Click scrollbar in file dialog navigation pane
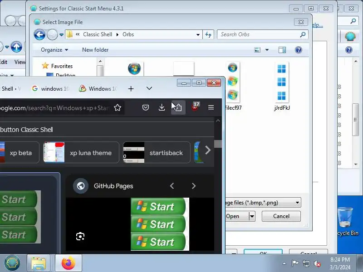 (x=100, y=71)
